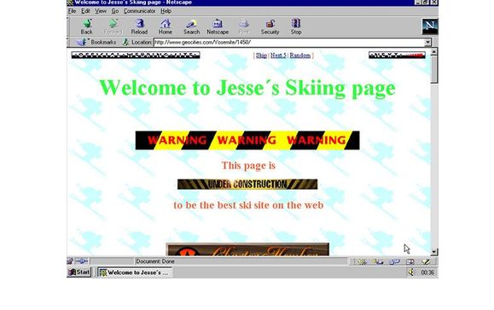Screen dimensions: 494x310
Task: Click the connection status icon in the status bar
Action: pos(82,261)
